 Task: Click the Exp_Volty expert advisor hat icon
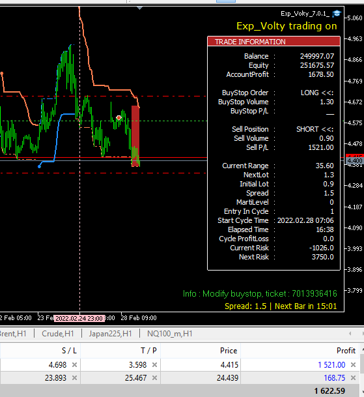[x=337, y=14]
